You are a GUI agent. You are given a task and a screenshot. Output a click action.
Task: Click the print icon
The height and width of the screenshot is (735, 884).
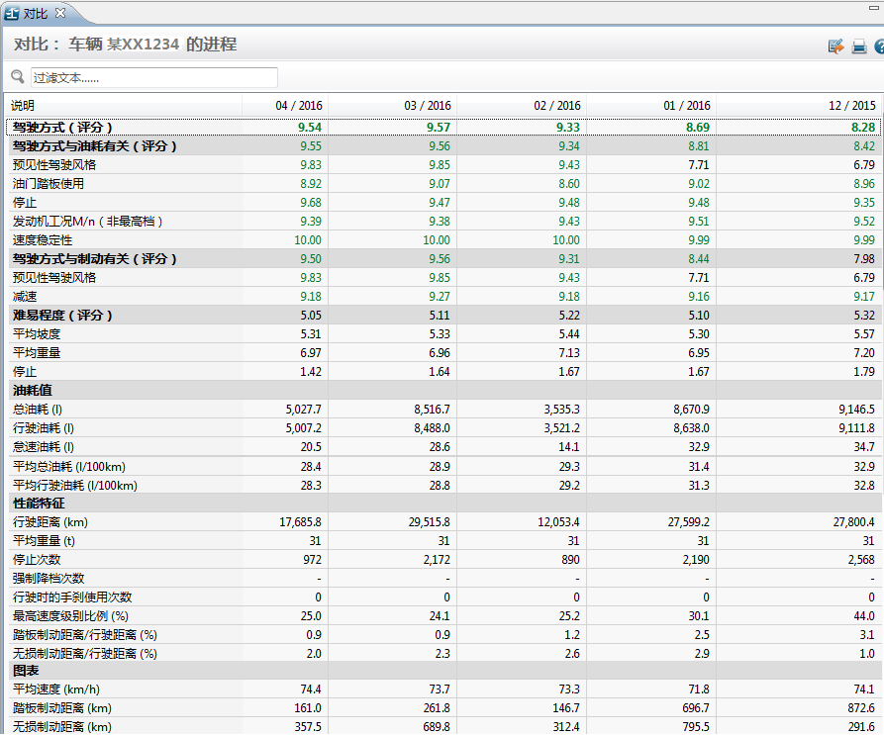pos(858,46)
